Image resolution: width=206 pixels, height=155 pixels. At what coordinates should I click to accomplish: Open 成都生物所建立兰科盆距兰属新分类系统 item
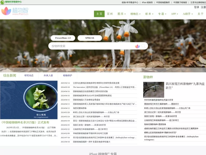171,128
